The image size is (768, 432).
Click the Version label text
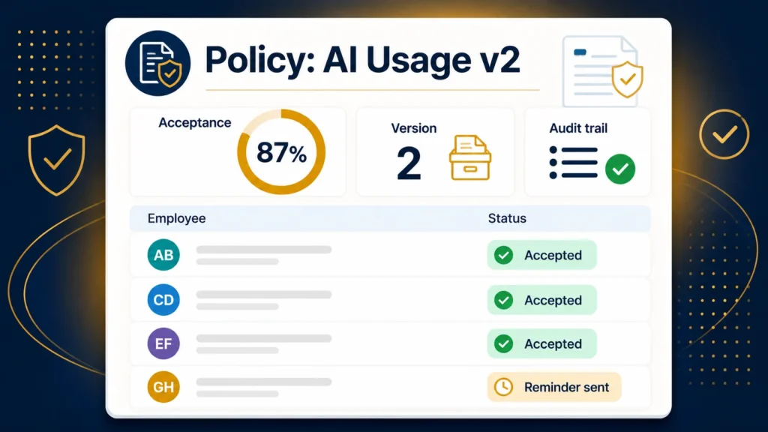click(413, 128)
